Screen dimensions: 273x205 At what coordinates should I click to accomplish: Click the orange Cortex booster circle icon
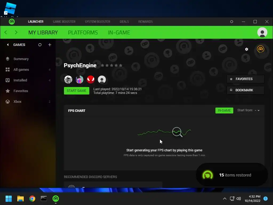click(x=260, y=49)
